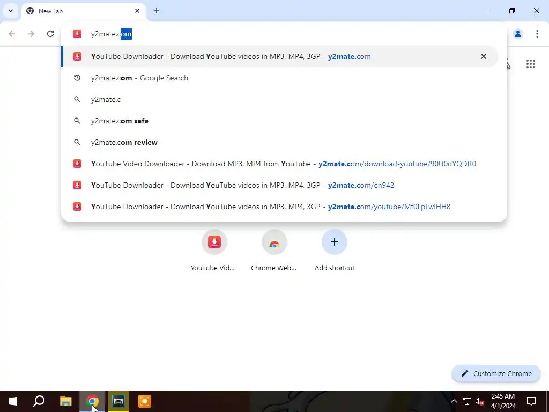Open the notifications action center

click(x=531, y=401)
